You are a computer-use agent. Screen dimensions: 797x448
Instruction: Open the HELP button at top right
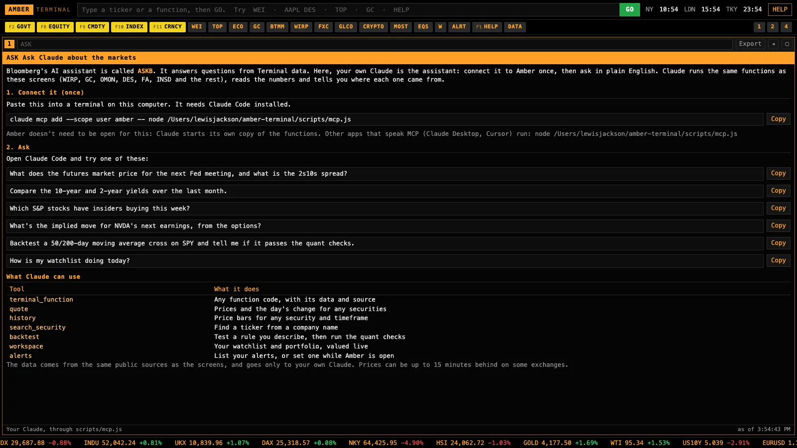coord(780,9)
